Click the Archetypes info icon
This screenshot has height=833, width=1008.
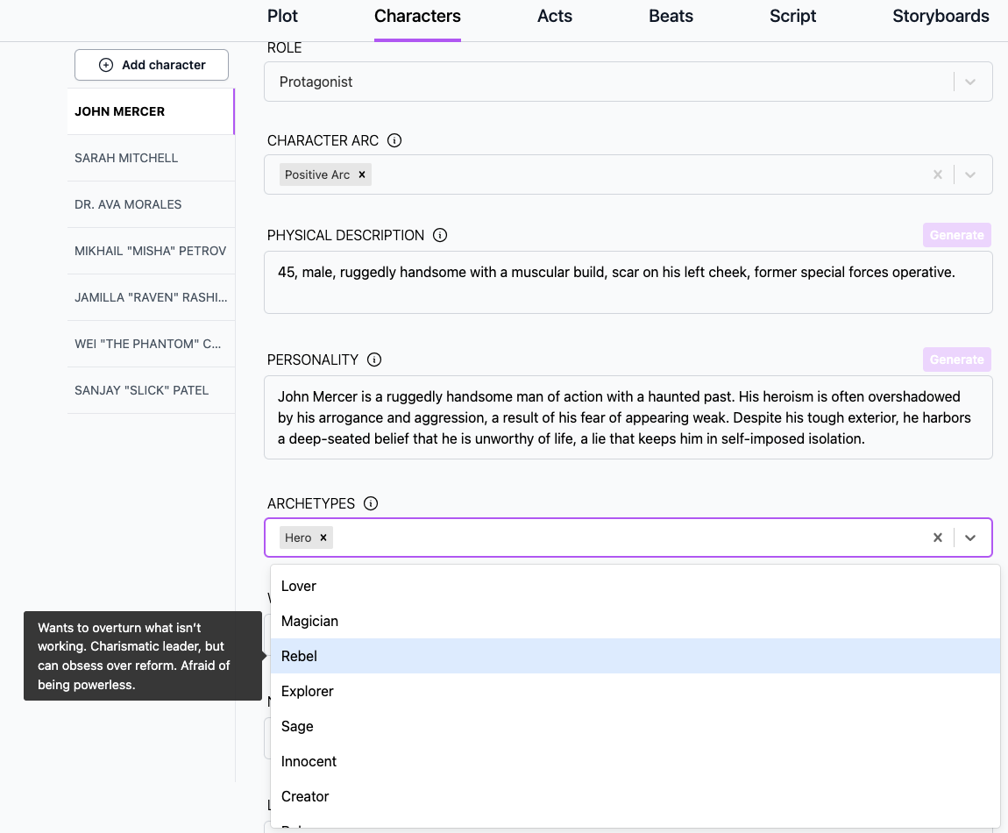tap(371, 503)
